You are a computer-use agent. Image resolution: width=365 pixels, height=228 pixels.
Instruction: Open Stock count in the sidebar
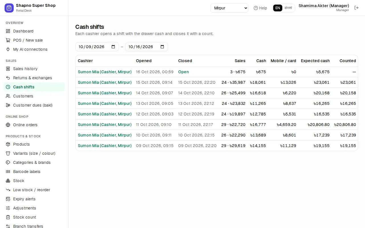click(x=34, y=217)
